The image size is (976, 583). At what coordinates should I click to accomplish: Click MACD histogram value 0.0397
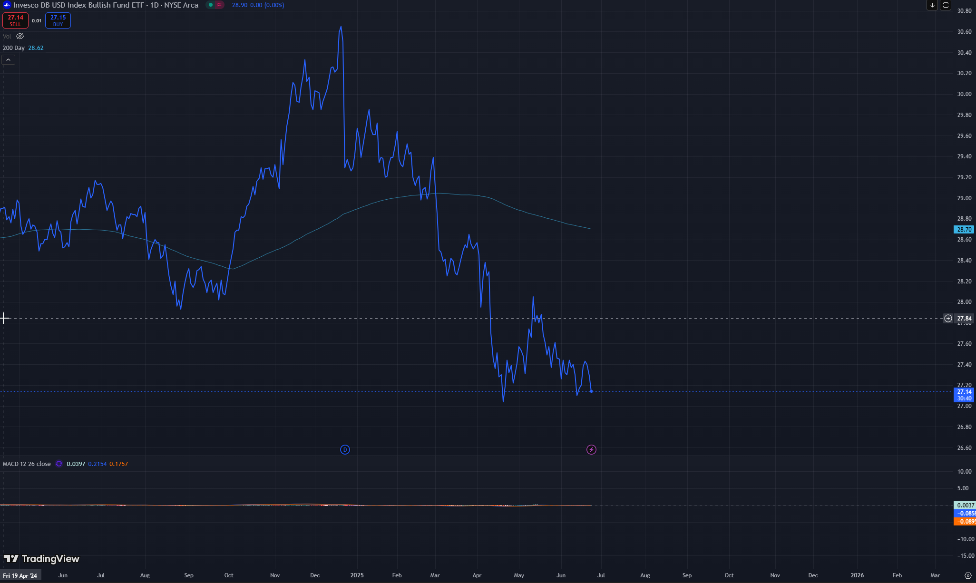coord(76,464)
